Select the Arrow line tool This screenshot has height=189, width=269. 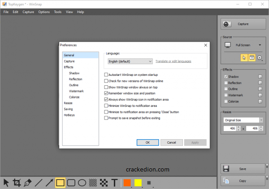[49, 183]
